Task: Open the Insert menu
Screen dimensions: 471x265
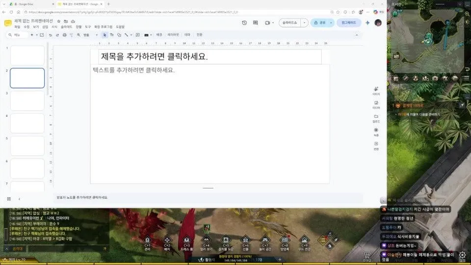Action: pyautogui.click(x=45, y=27)
